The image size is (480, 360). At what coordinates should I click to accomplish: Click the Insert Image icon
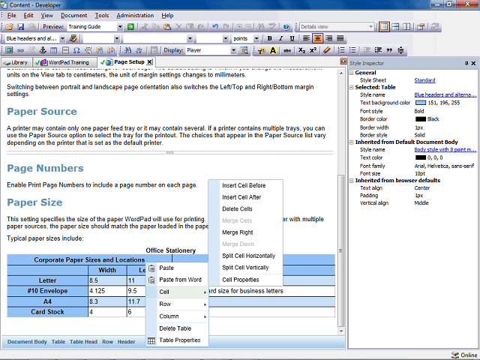[x=9, y=50]
